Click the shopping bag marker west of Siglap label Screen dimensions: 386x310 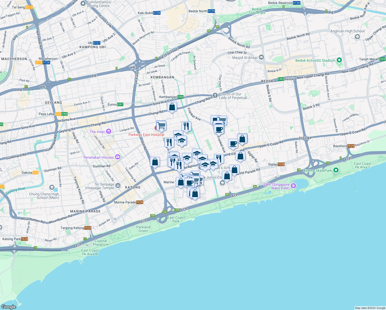(x=242, y=139)
